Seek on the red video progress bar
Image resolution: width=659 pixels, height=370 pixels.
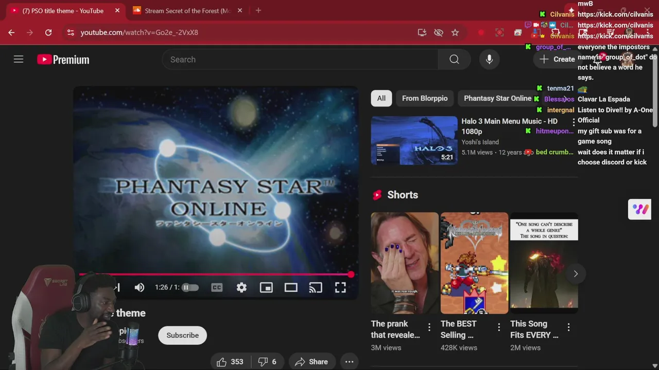pyautogui.click(x=215, y=275)
